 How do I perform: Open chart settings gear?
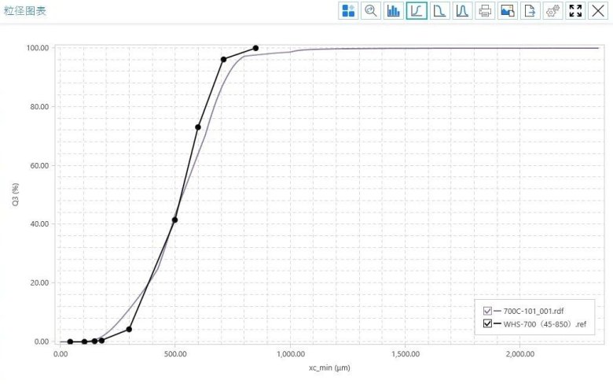click(x=552, y=11)
